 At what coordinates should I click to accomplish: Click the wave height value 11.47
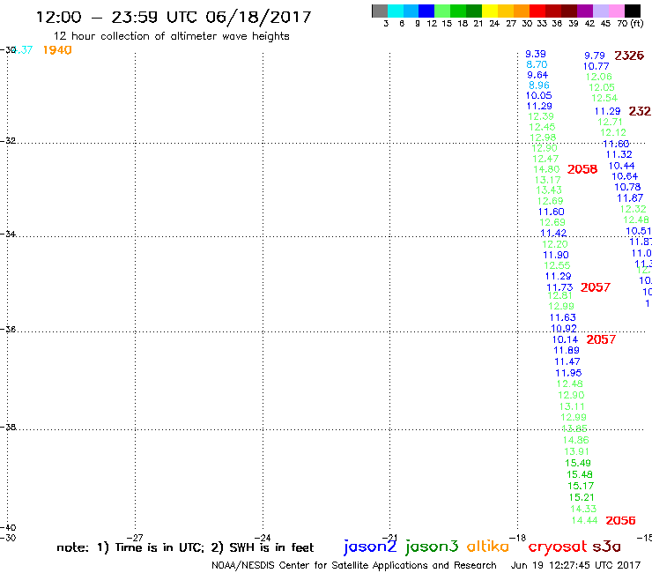click(567, 361)
